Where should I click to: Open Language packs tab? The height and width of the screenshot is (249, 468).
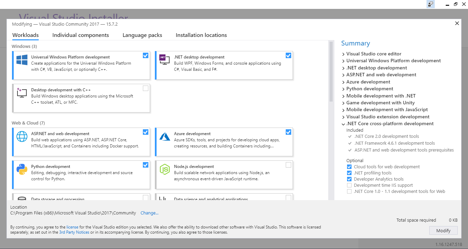142,35
